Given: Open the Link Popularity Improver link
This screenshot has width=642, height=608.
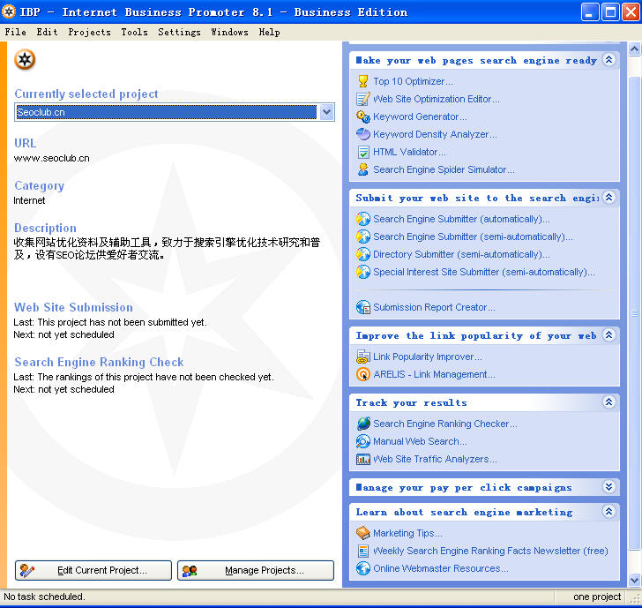Looking at the screenshot, I should pos(428,357).
